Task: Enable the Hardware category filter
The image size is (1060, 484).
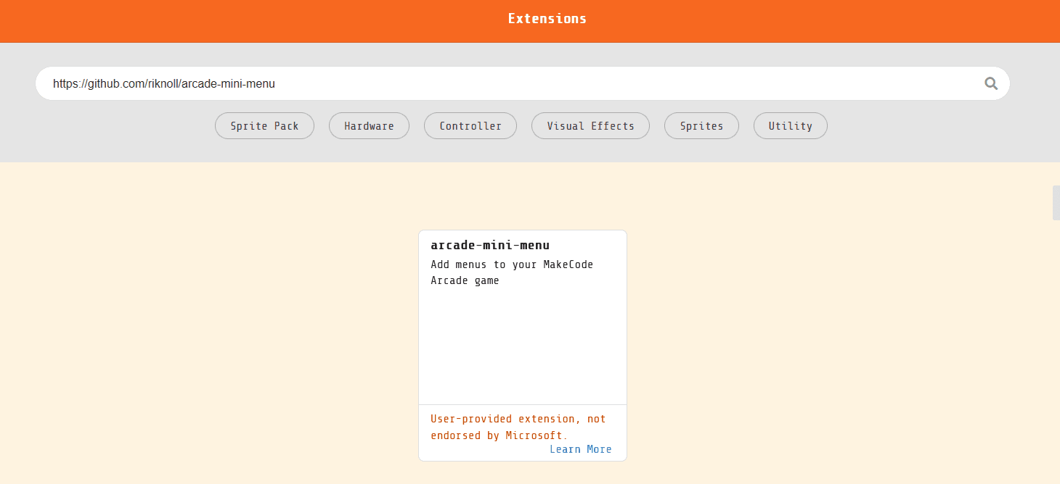Action: (369, 125)
